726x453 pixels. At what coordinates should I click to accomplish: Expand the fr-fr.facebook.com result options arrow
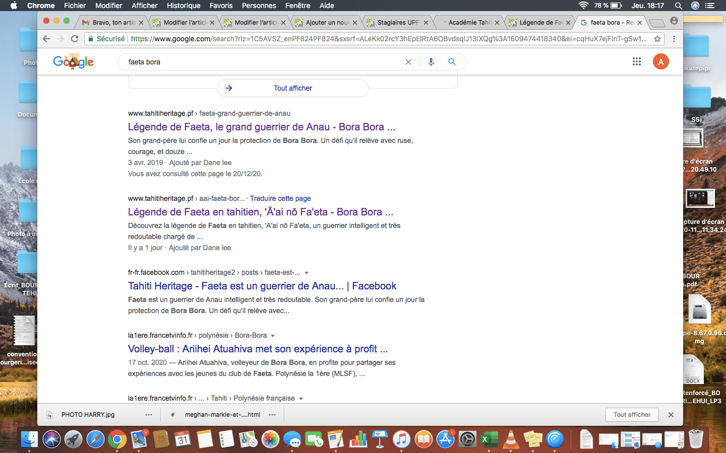pos(307,273)
